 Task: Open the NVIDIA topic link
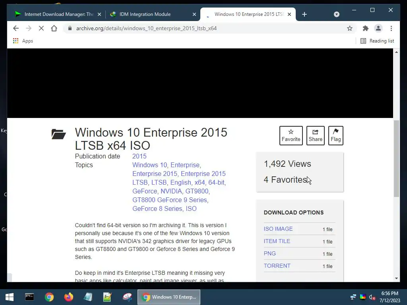pyautogui.click(x=171, y=191)
